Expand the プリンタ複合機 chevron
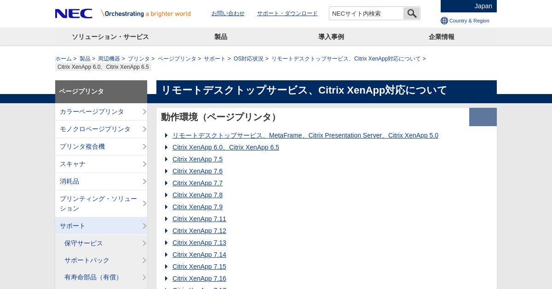The width and height of the screenshot is (552, 289). [144, 147]
